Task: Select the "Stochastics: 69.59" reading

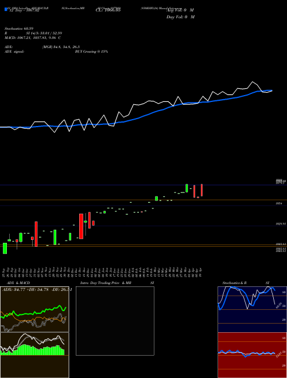Action: (x=19, y=29)
